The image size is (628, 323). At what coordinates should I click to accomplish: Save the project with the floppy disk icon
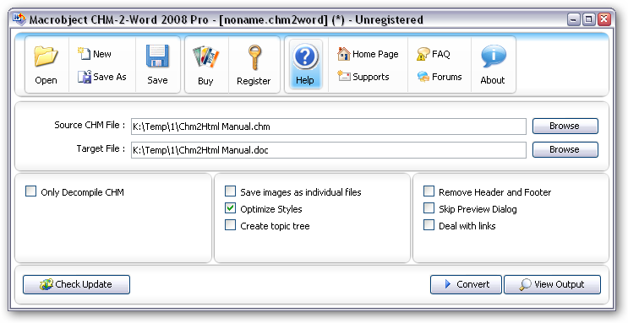pyautogui.click(x=157, y=64)
